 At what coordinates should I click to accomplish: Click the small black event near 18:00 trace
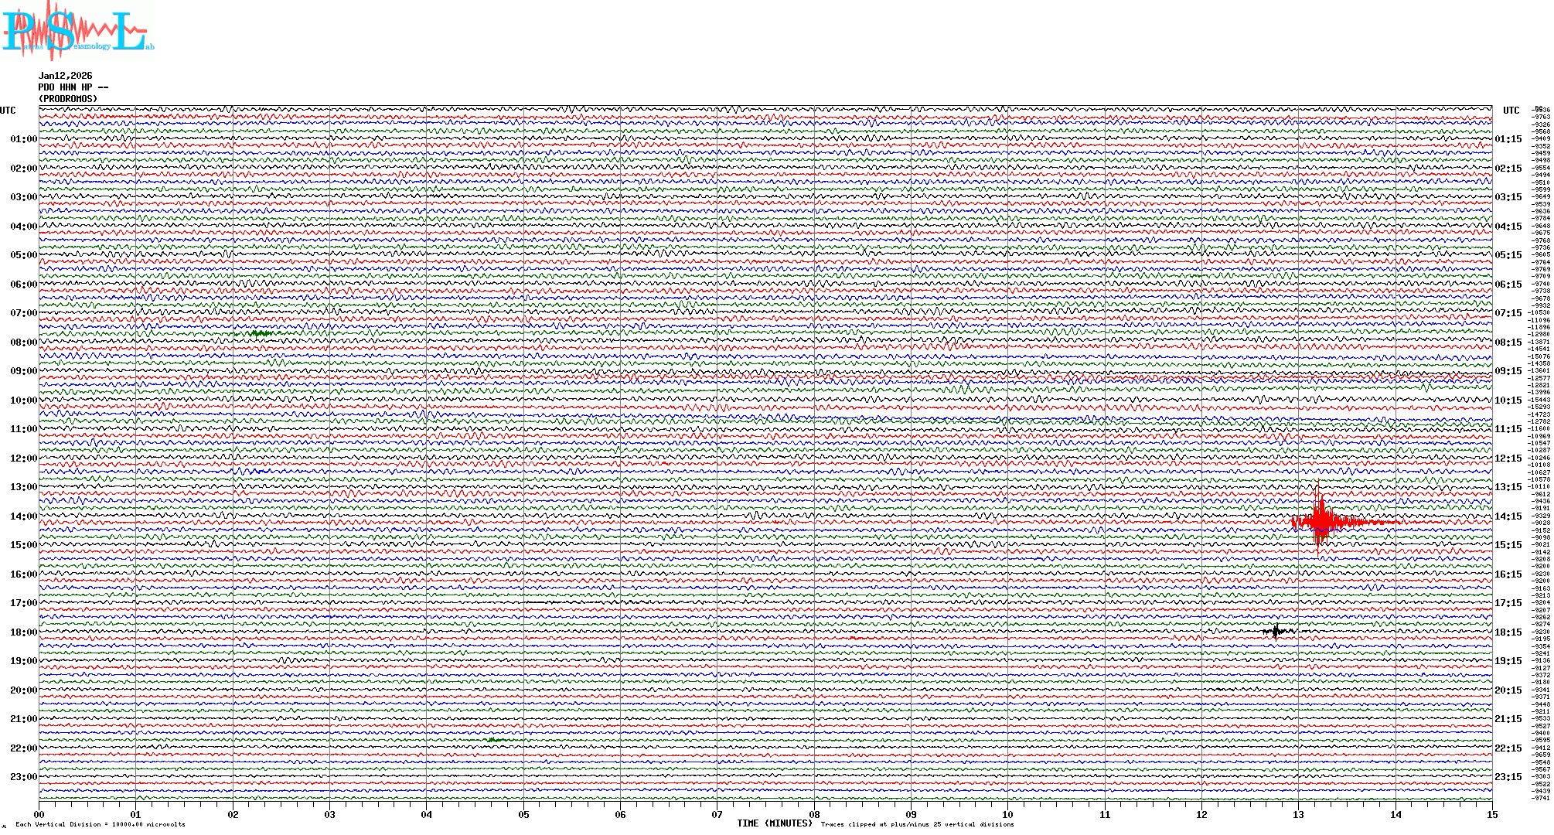[1276, 631]
